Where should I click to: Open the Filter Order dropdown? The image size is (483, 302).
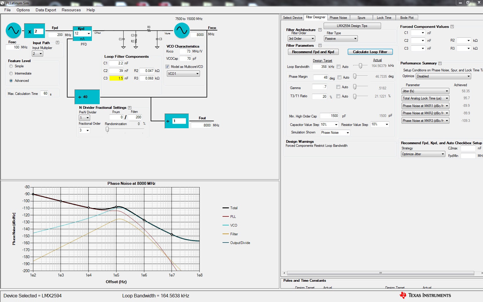point(301,39)
